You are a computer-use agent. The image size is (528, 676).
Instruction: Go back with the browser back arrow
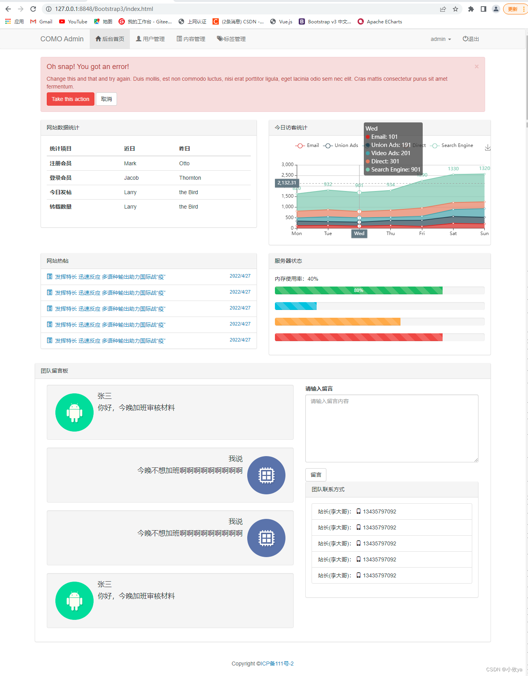pos(8,9)
